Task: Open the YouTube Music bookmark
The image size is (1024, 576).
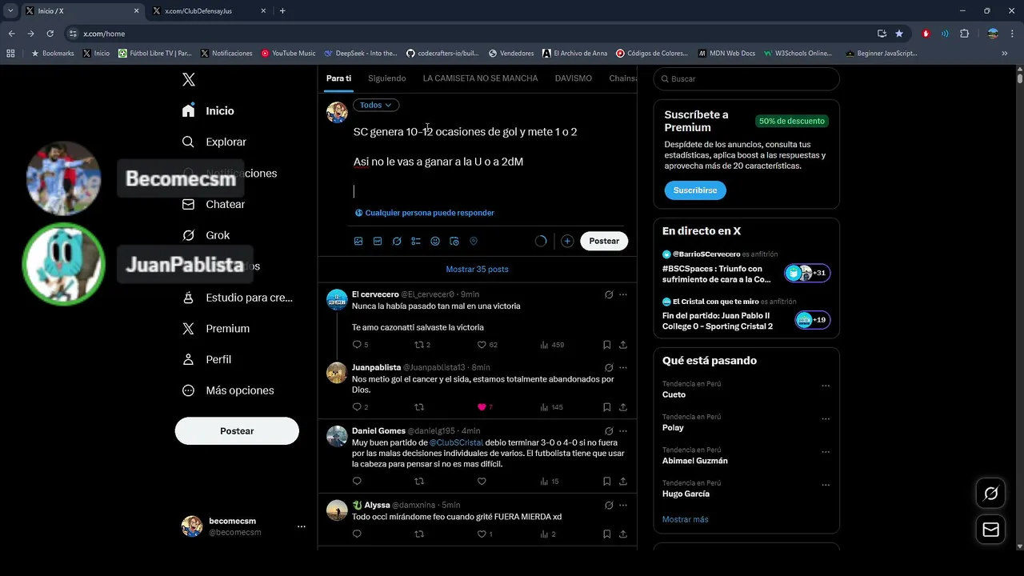Action: 289,54
